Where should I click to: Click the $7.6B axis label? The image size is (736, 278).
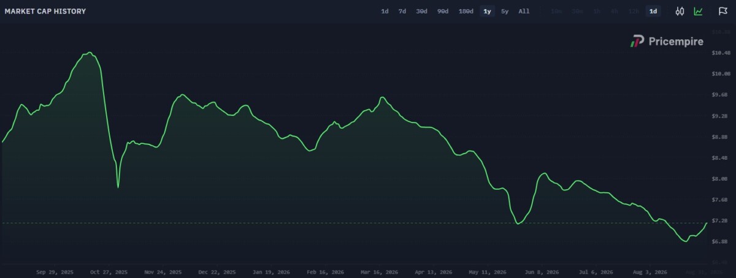click(719, 200)
